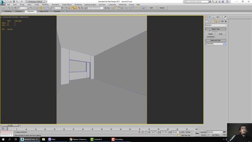
Task: Open the reference coordinate system View dropdown
Action: tap(56, 8)
